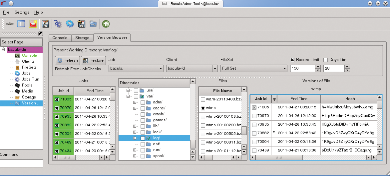Open the File menu
This screenshot has width=390, height=176.
coord(6,12)
